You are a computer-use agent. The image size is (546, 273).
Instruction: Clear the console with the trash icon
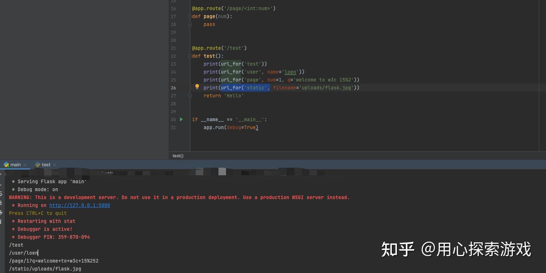[x=2, y=221]
